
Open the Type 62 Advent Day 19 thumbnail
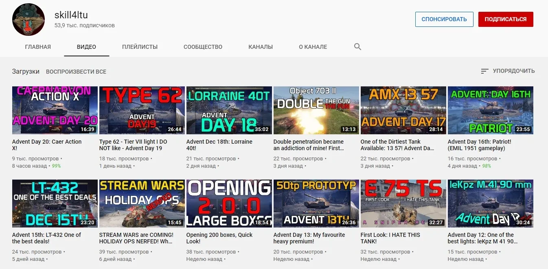click(142, 110)
